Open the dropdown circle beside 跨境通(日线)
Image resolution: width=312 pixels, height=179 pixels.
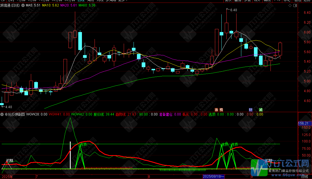(x=23, y=5)
